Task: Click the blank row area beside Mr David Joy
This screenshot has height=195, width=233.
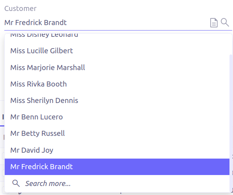Action: [x=141, y=150]
